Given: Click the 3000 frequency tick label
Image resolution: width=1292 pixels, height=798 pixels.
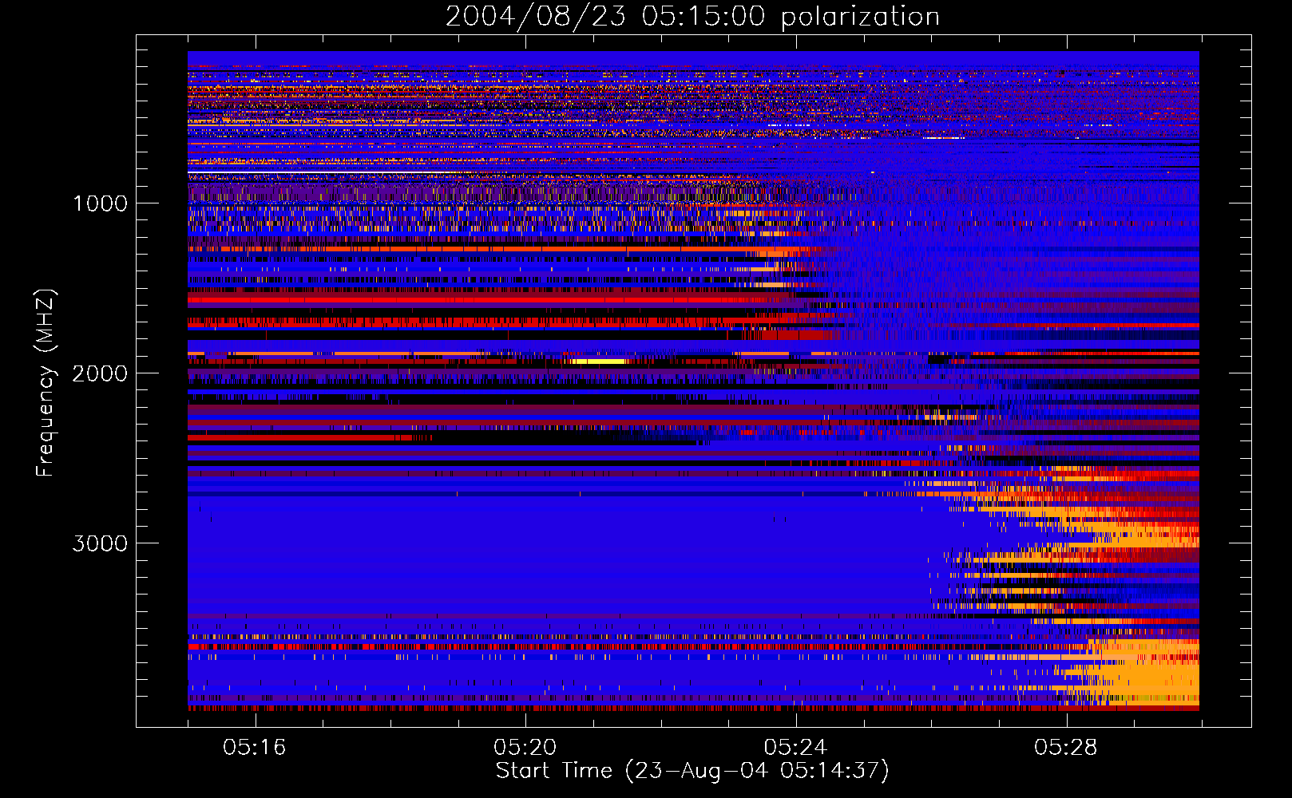Looking at the screenshot, I should point(100,543).
